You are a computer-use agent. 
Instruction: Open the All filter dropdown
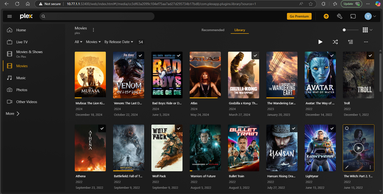pos(79,42)
